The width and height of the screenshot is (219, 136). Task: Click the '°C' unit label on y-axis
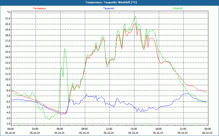coord(9,12)
